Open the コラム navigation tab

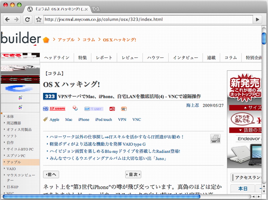(x=231, y=58)
